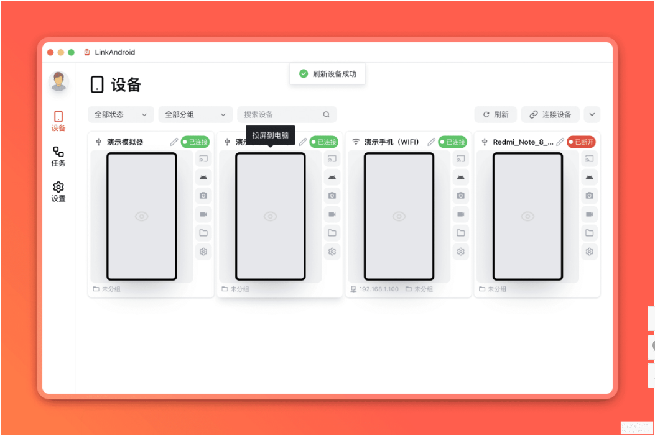Click the Android icon on the Redmi_Note_8 card
Image resolution: width=655 pixels, height=436 pixels.
(x=590, y=178)
